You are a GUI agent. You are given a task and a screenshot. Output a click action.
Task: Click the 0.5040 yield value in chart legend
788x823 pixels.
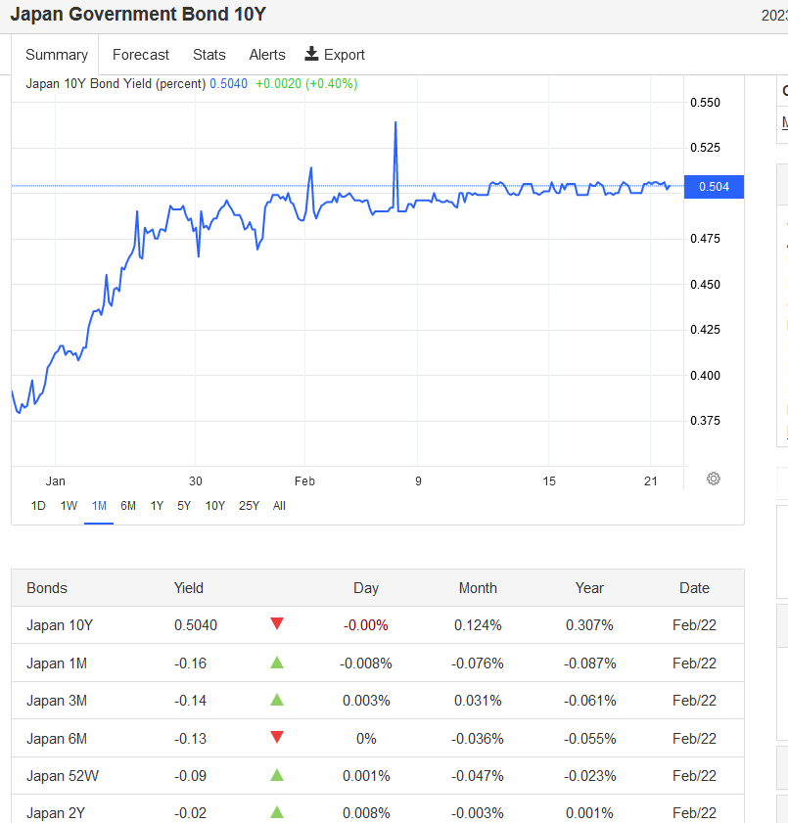[x=228, y=84]
